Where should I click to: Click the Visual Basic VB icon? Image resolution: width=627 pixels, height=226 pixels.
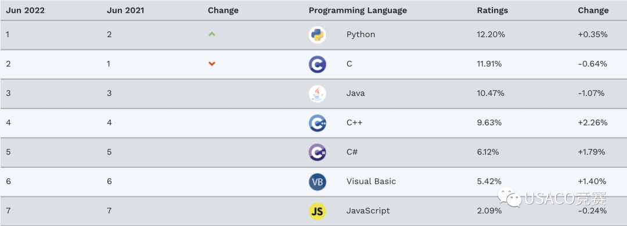click(317, 182)
